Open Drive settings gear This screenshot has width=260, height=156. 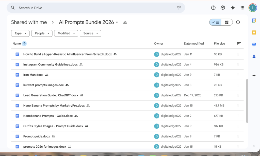coord(223,8)
